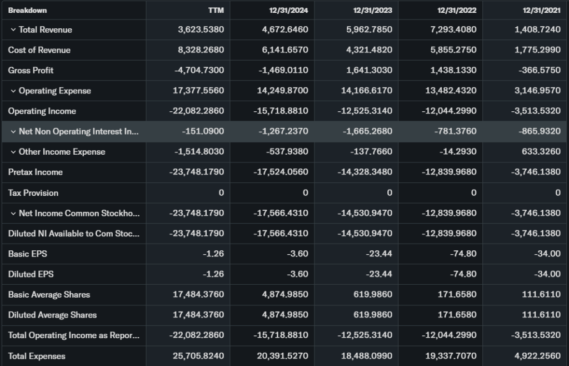Image resolution: width=569 pixels, height=366 pixels.
Task: Expand Net Non Operating Interest chevron
Action: click(x=13, y=132)
